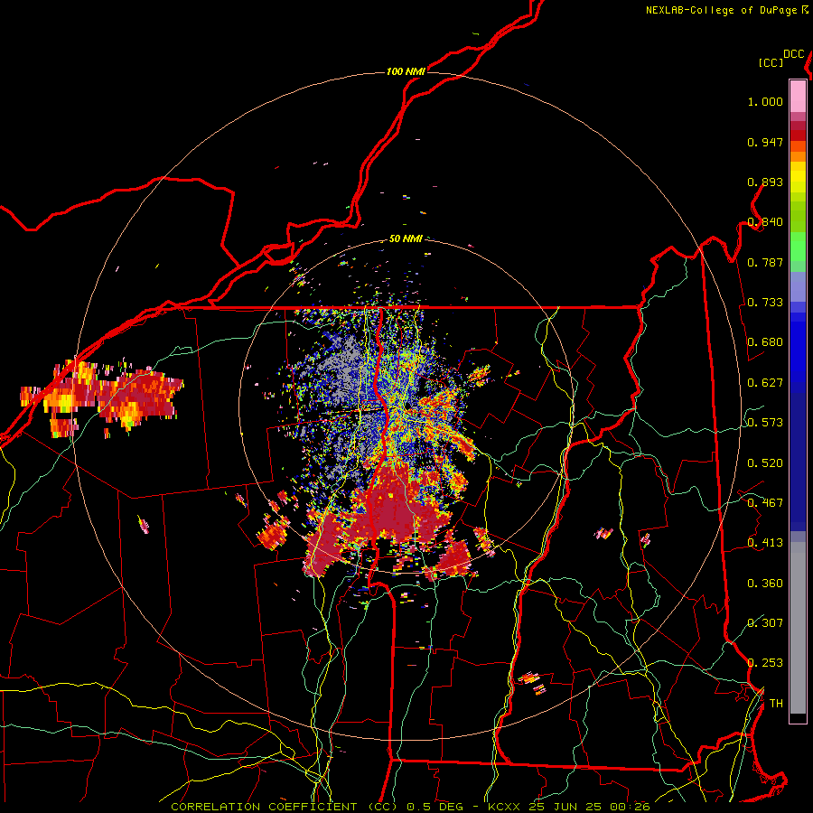Click the KCXX radar site identifier
The image size is (813, 813).
coord(503,807)
